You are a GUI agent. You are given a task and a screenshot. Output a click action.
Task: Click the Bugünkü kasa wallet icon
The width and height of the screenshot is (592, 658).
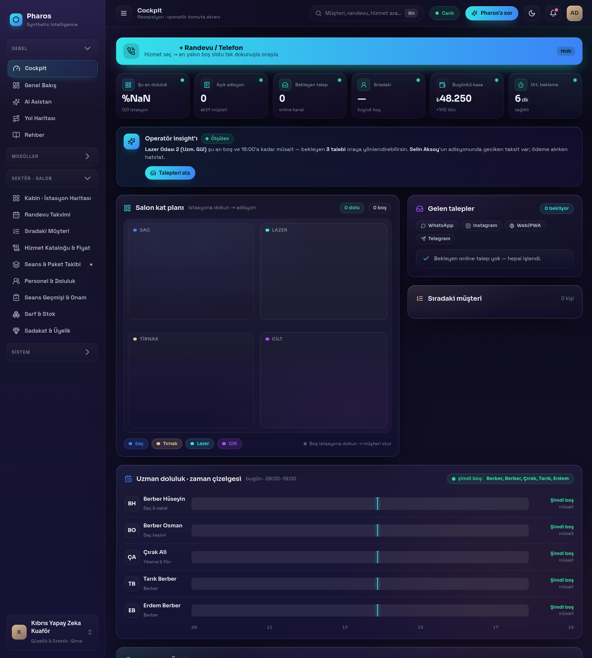pos(442,85)
